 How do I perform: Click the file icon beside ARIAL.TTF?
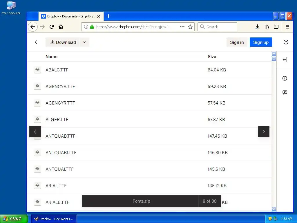37,185
